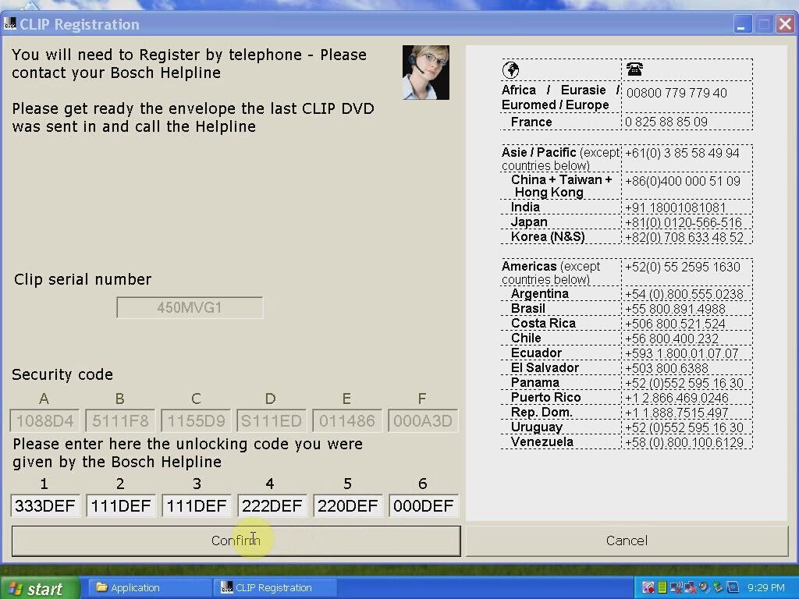Click security code field A 1088D4

pos(44,420)
